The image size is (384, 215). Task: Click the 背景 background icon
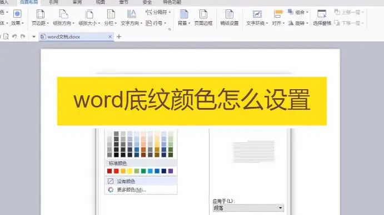[x=184, y=14]
